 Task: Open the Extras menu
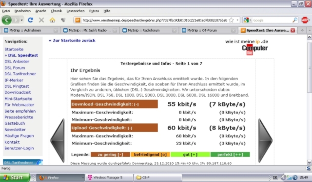94,11
